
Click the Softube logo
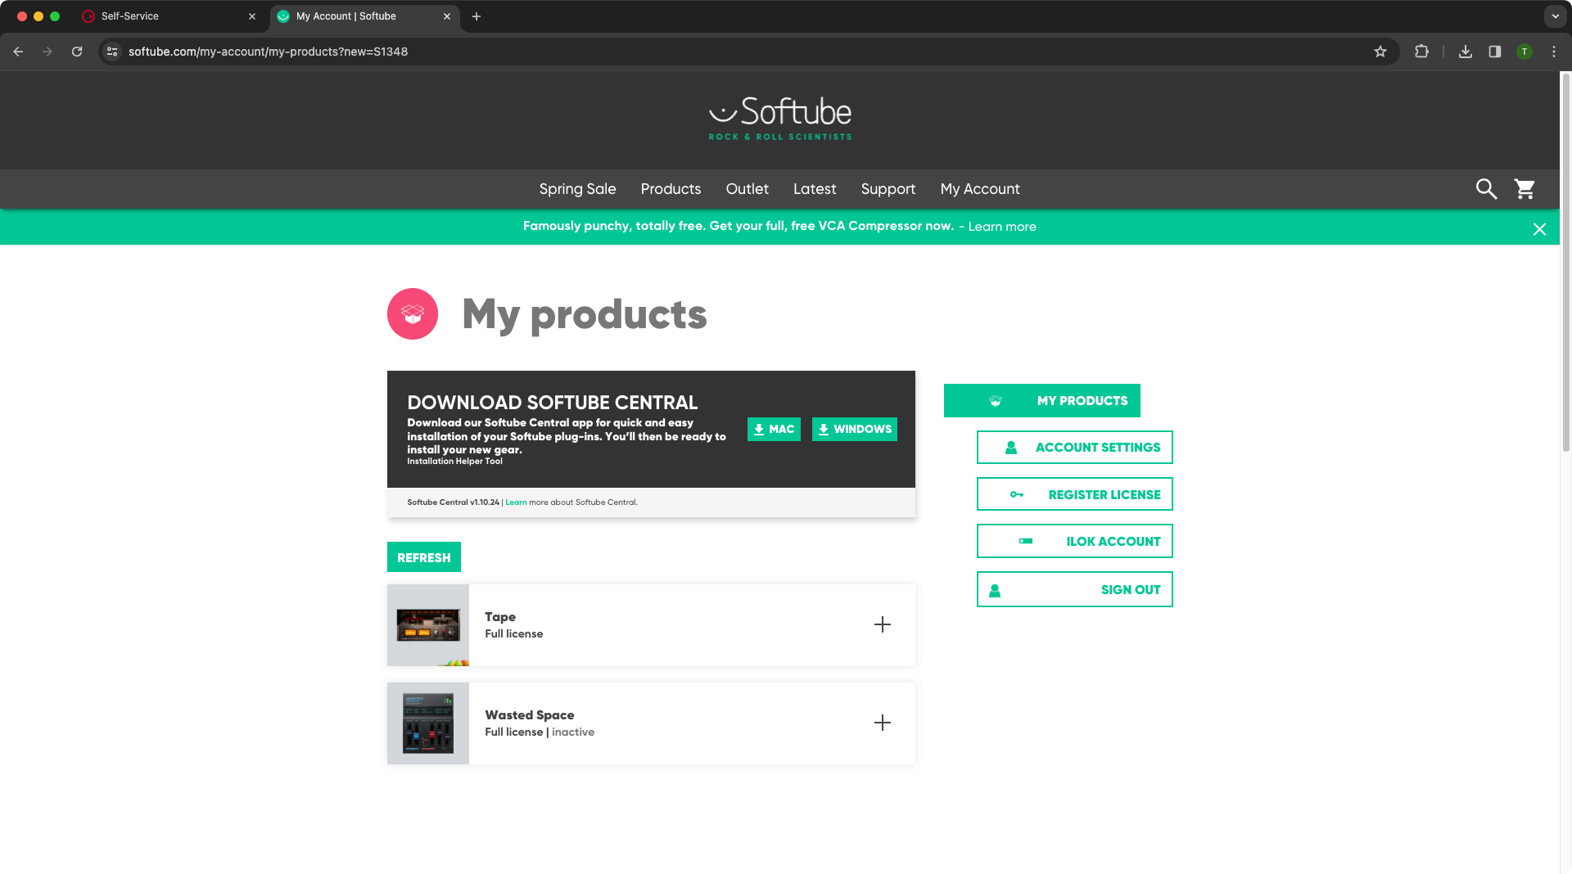[x=780, y=119]
